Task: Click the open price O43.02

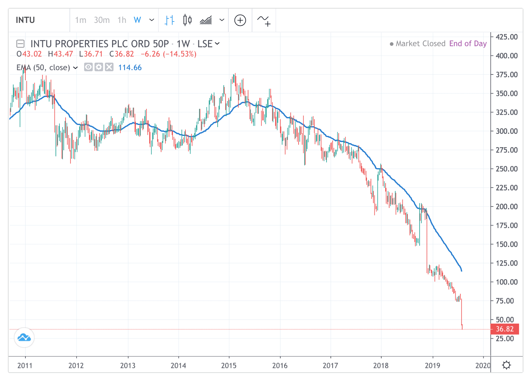Action: 29,54
